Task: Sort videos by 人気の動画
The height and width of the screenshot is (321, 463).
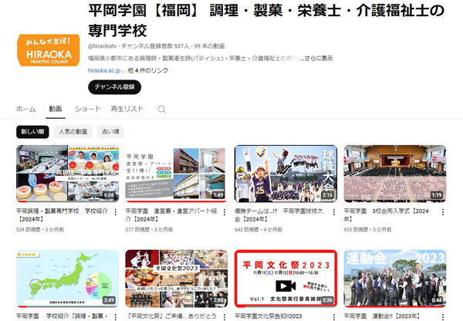Action: click(x=73, y=132)
